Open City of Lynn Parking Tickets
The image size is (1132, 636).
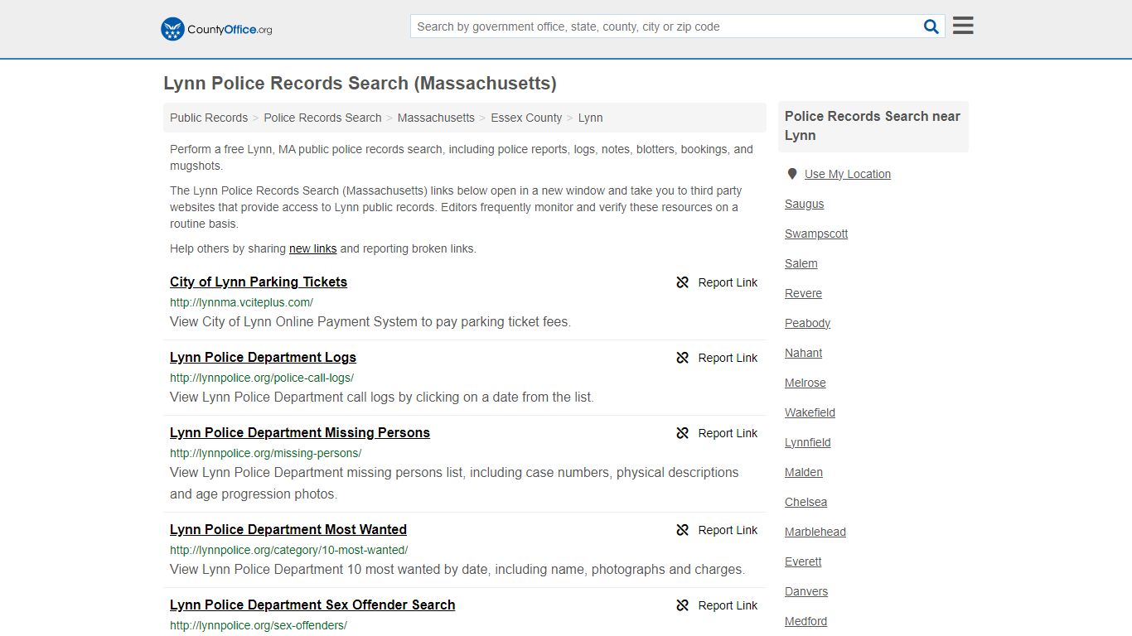click(259, 282)
